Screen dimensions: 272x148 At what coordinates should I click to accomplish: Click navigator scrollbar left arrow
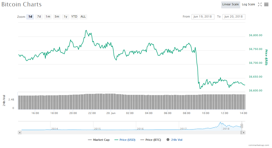click(x=19, y=132)
